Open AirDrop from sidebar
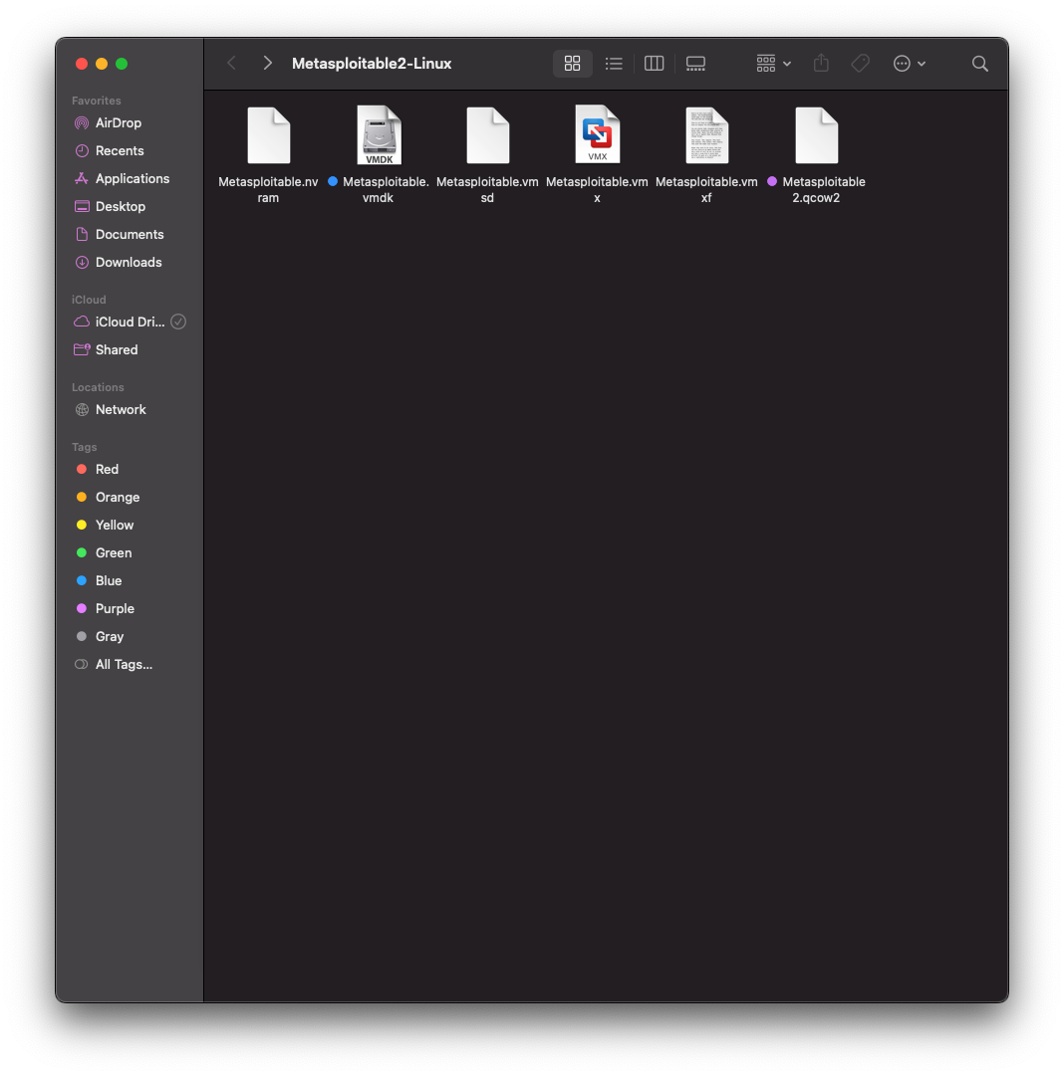1064x1076 pixels. click(118, 123)
